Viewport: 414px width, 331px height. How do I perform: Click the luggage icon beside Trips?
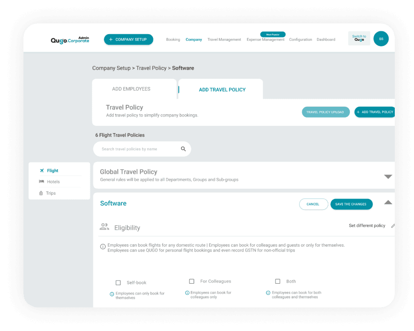[x=41, y=193]
